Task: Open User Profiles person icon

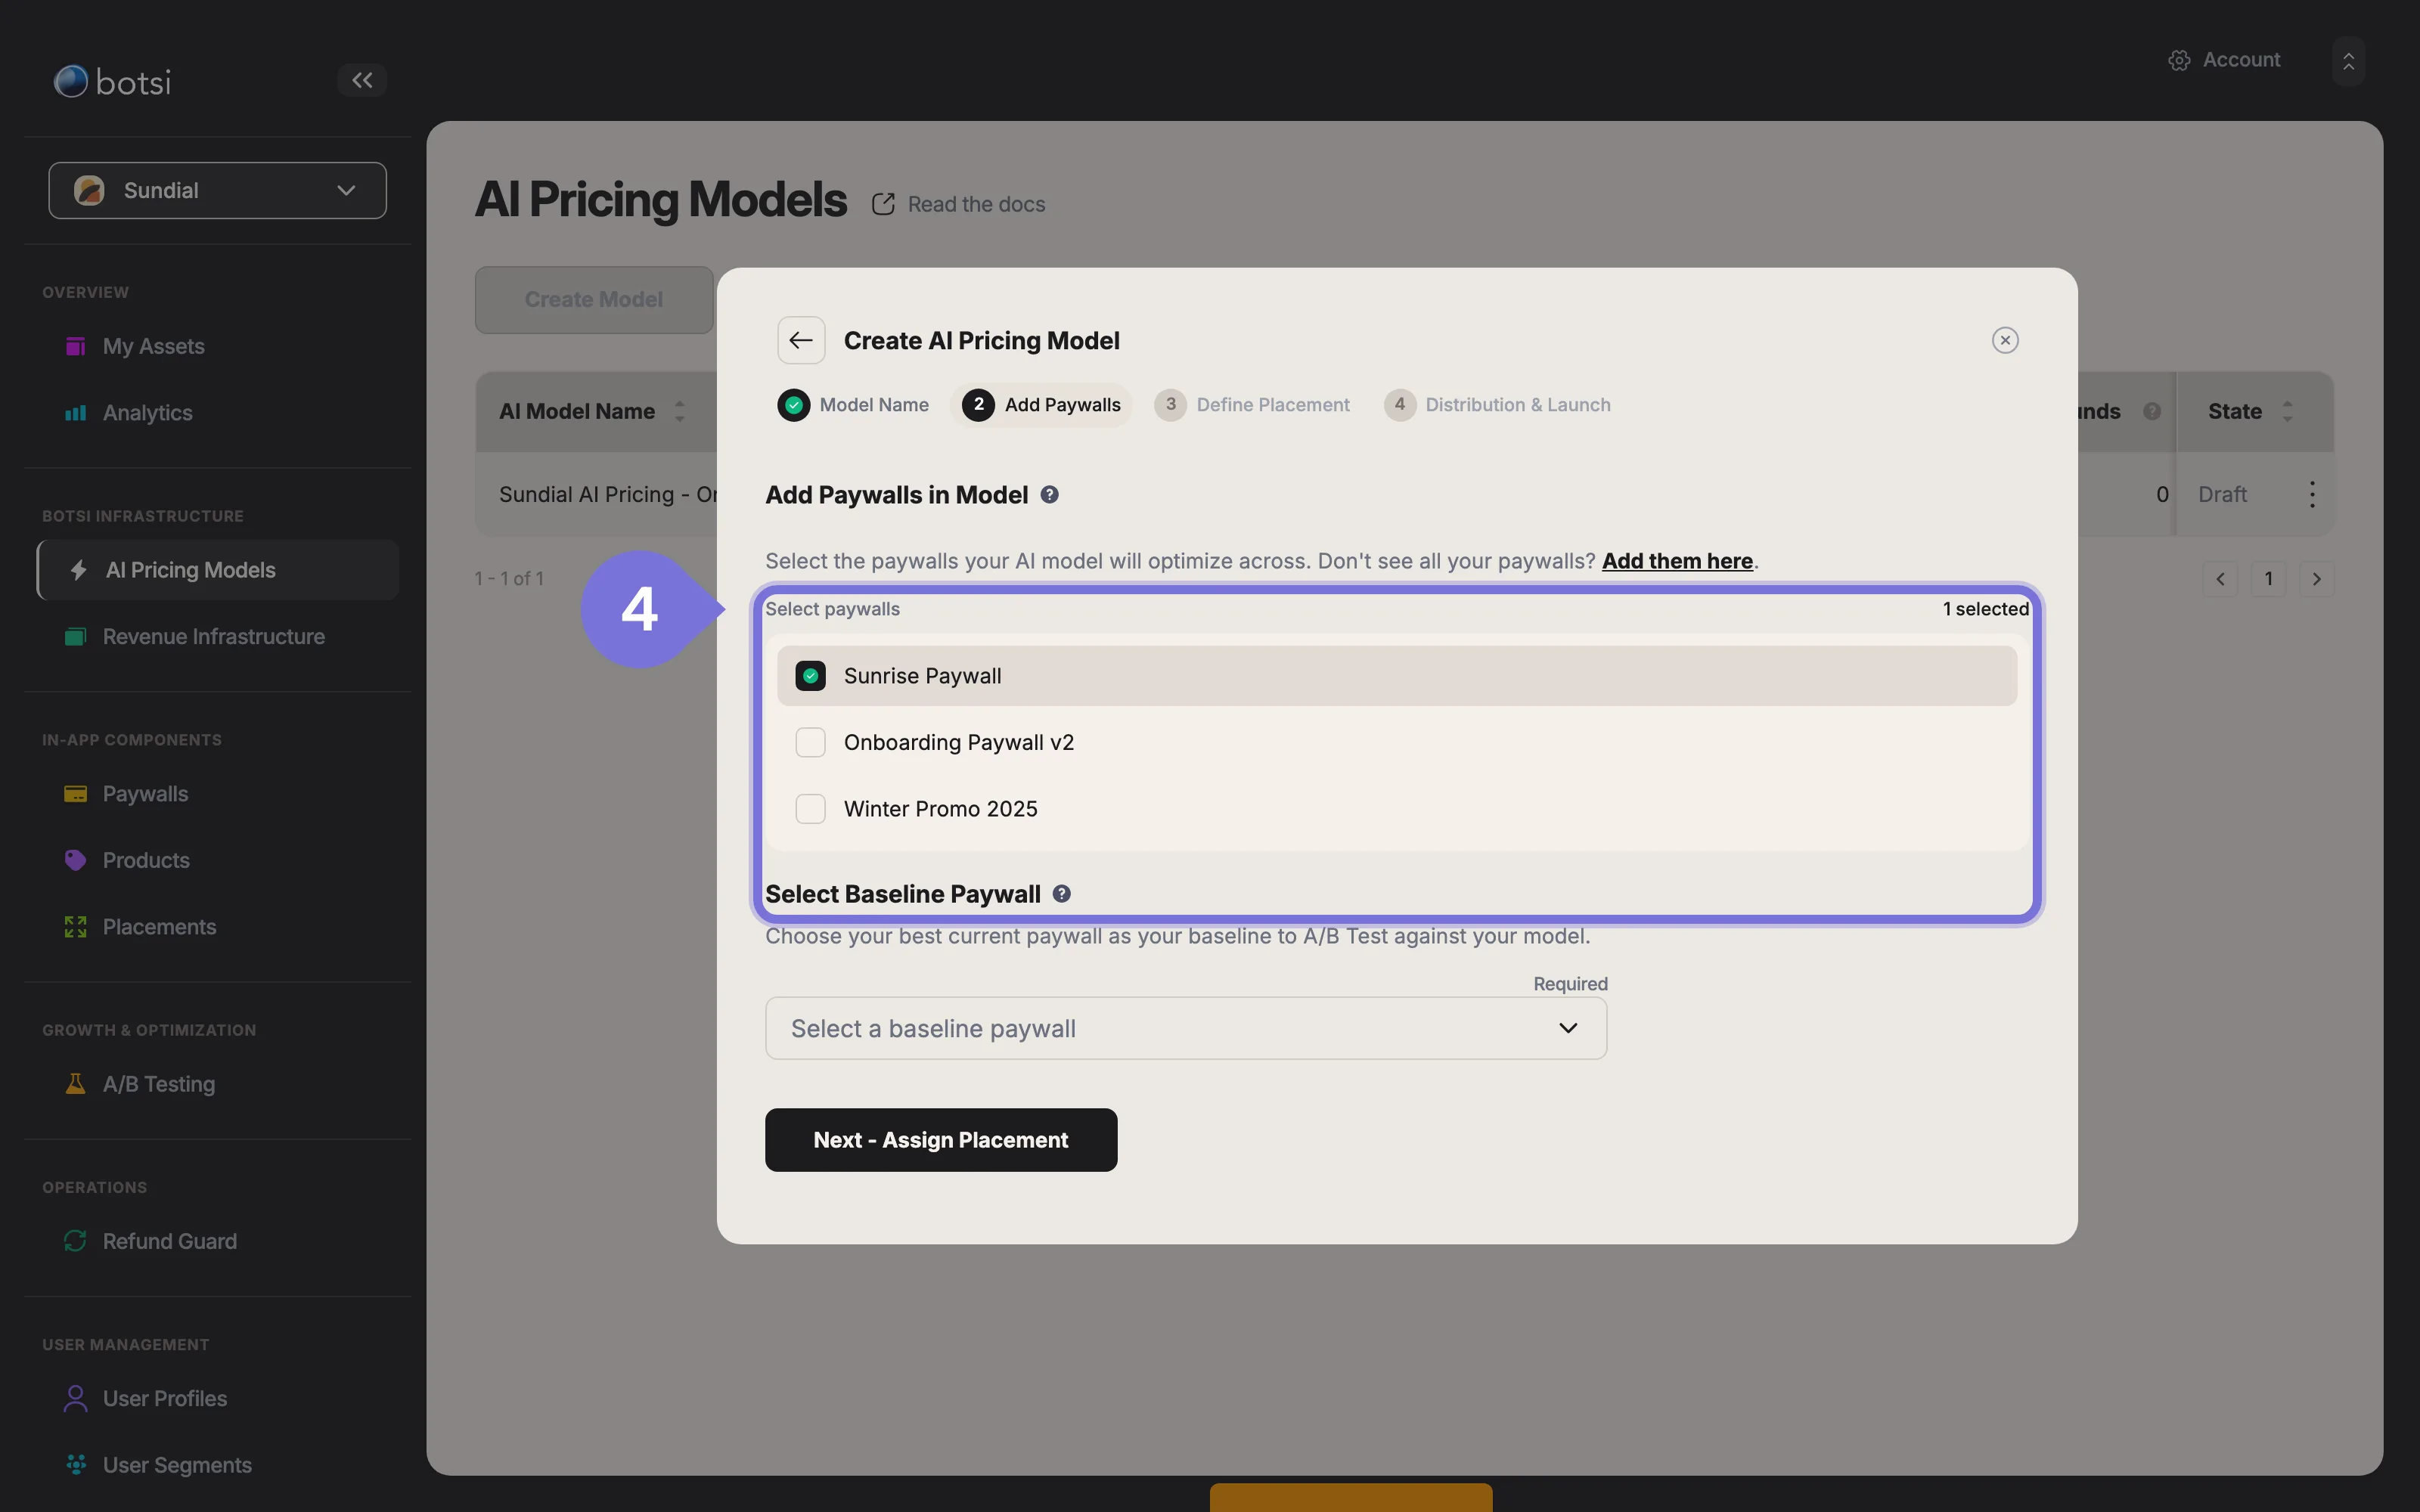Action: [x=75, y=1398]
